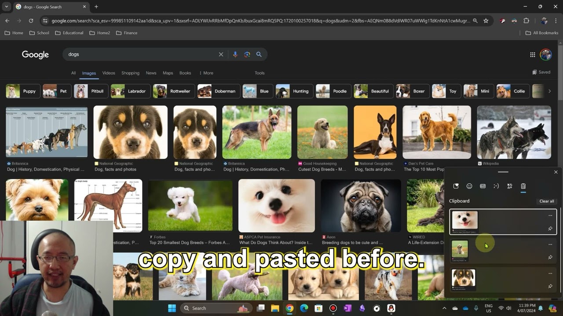Open more options for white dog clipboard item
This screenshot has height=316, width=563.
point(550,215)
